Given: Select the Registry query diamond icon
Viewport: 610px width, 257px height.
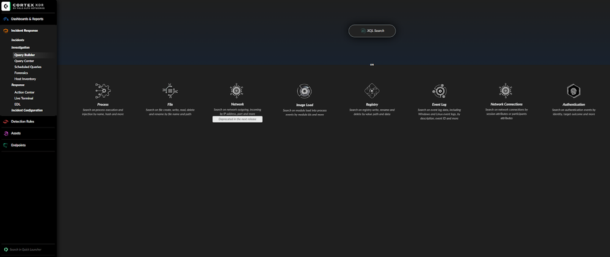Looking at the screenshot, I should tap(372, 91).
